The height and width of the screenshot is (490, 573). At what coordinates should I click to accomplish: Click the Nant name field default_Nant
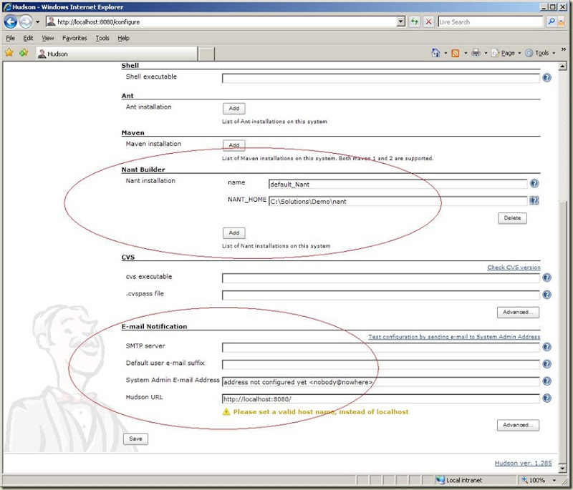click(398, 184)
